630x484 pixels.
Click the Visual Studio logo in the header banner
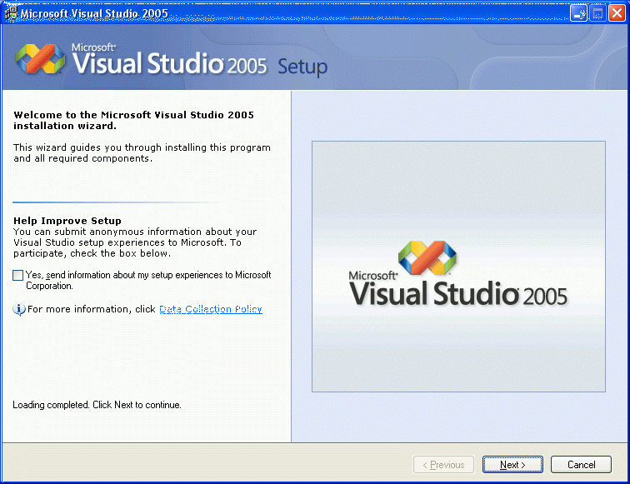pyautogui.click(x=40, y=59)
